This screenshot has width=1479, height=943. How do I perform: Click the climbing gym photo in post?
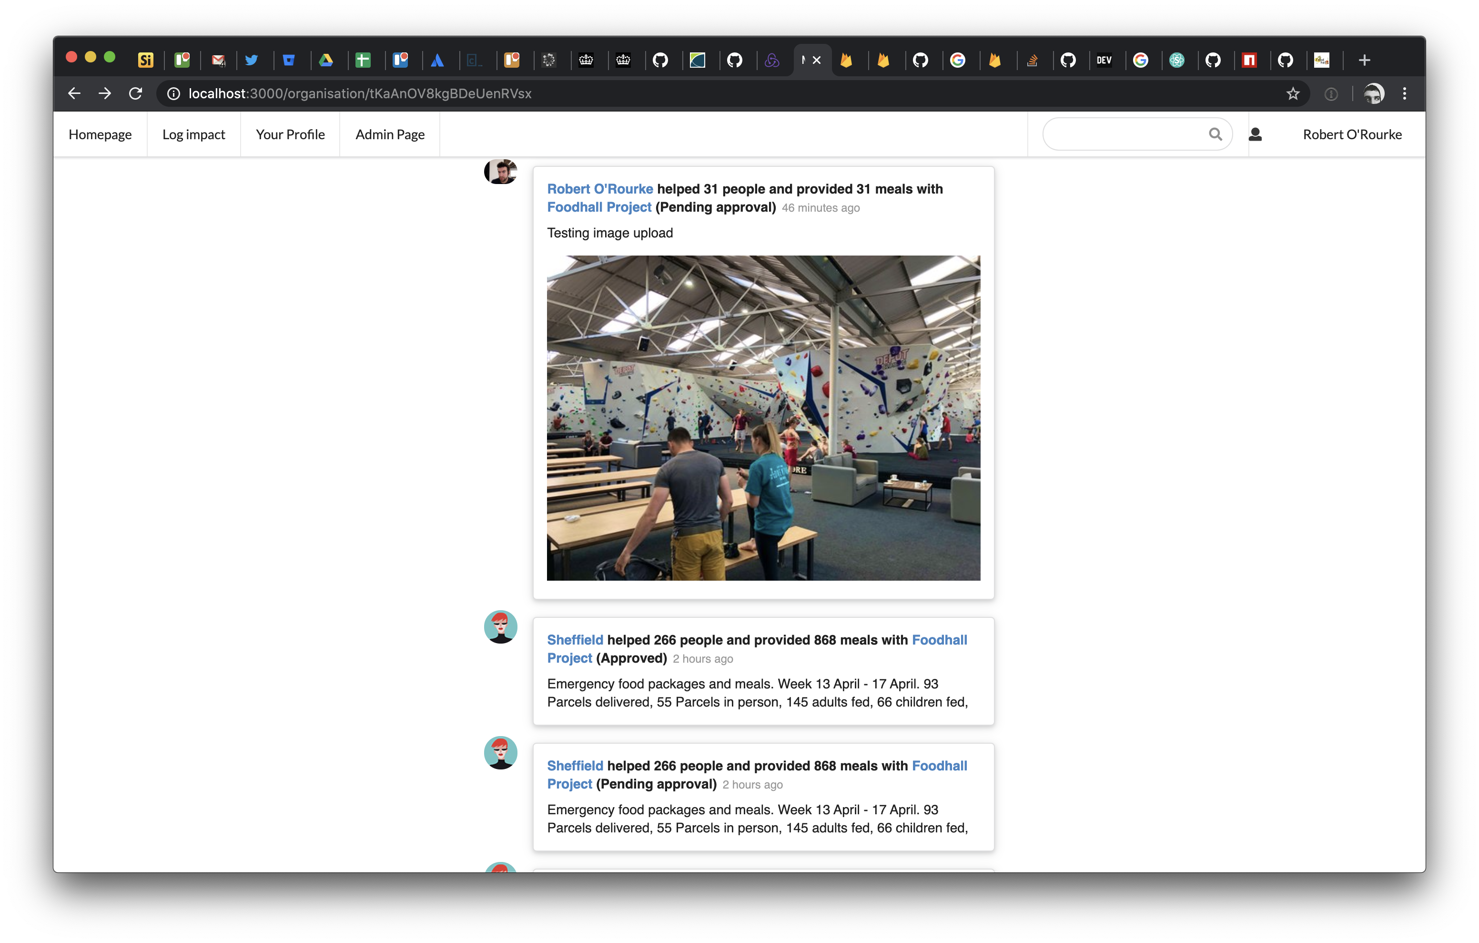point(763,418)
